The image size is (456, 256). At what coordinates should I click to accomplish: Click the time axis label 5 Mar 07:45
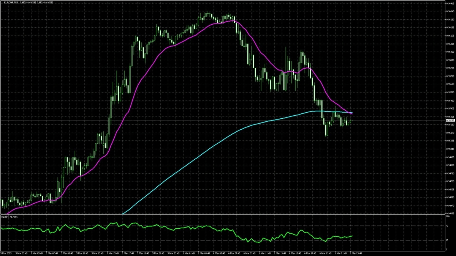(x=51, y=253)
